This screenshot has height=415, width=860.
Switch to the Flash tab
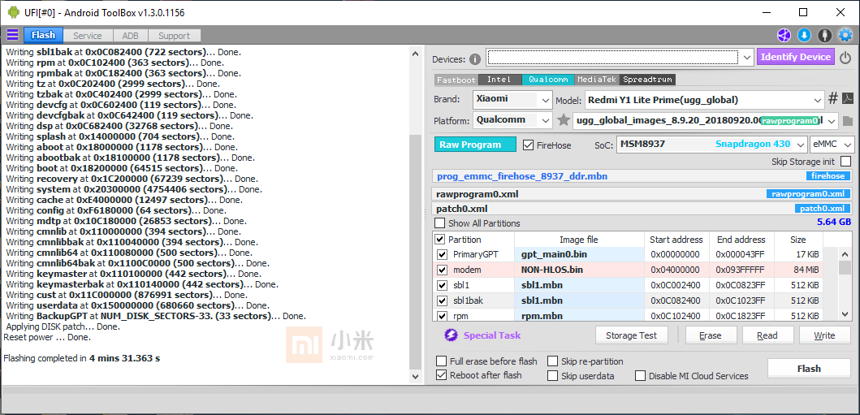[x=43, y=36]
